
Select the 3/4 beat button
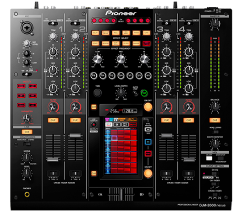click(x=121, y=75)
